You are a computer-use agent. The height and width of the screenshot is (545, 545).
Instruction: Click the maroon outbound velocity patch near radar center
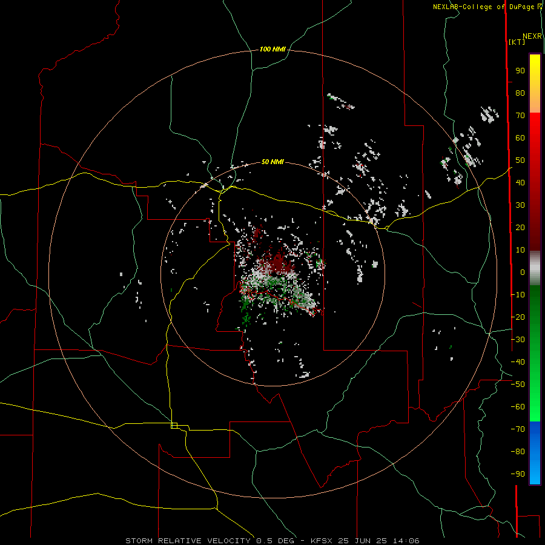(x=280, y=263)
